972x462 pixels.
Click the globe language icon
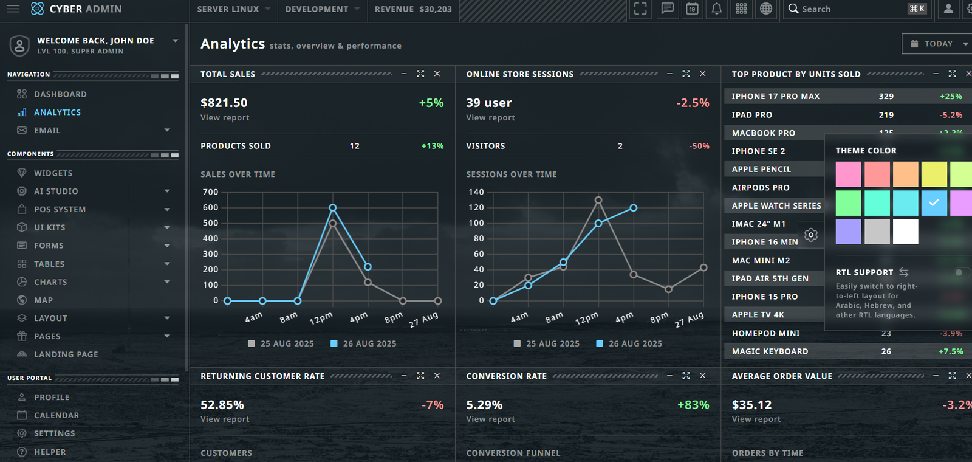(x=766, y=9)
